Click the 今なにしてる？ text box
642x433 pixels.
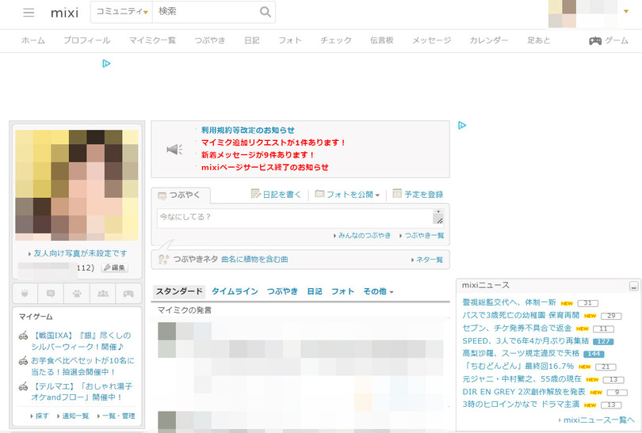coord(295,218)
